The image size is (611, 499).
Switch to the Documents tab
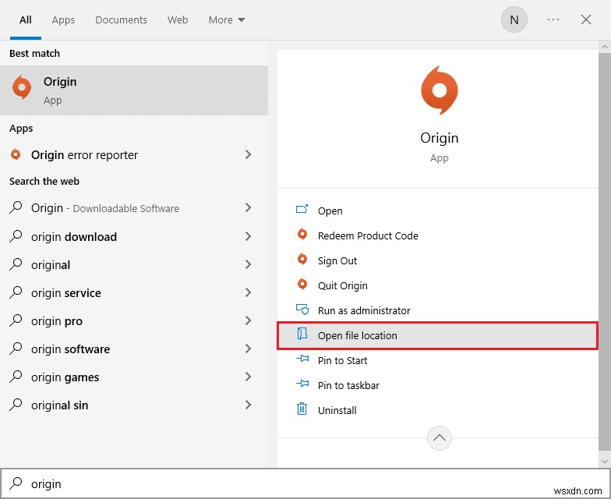[121, 20]
